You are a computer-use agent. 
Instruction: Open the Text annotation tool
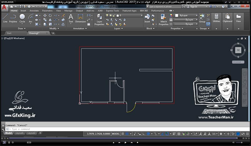[x=71, y=18]
